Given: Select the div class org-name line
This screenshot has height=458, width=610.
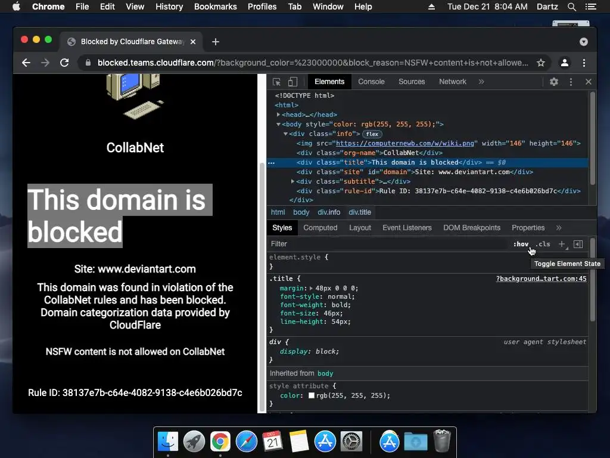Looking at the screenshot, I should point(369,153).
